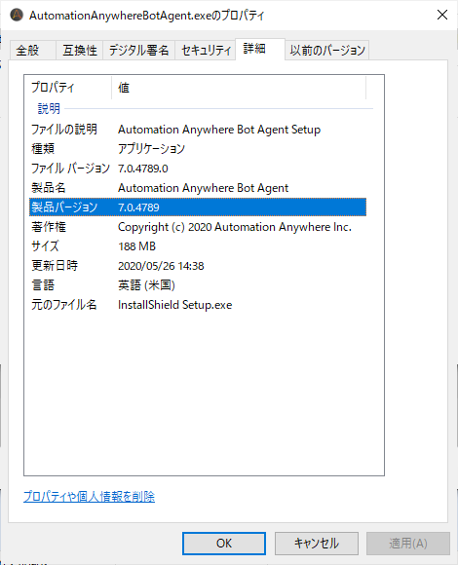458x565 pixels.
Task: Confirm with the OK button
Action: (x=224, y=544)
